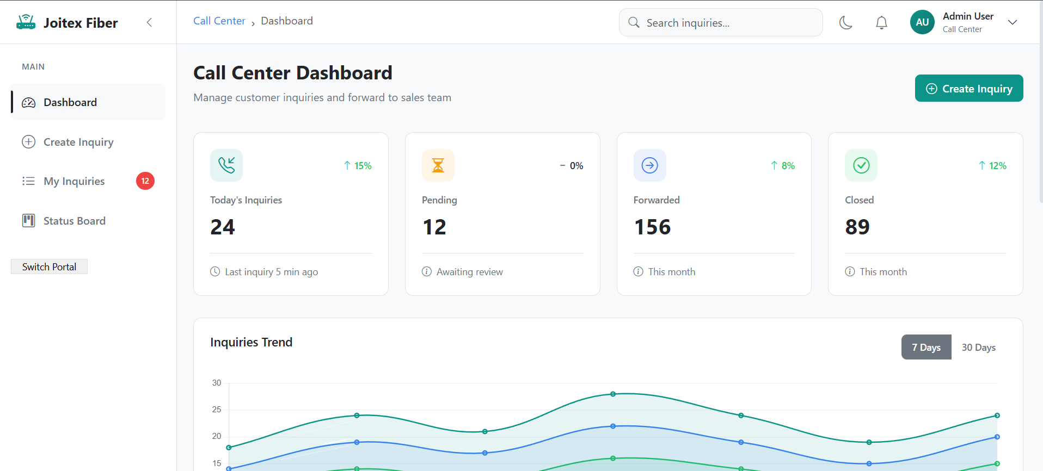Click the 8% increase indicator on Forwarded
Screen dimensions: 1043x471
click(783, 165)
